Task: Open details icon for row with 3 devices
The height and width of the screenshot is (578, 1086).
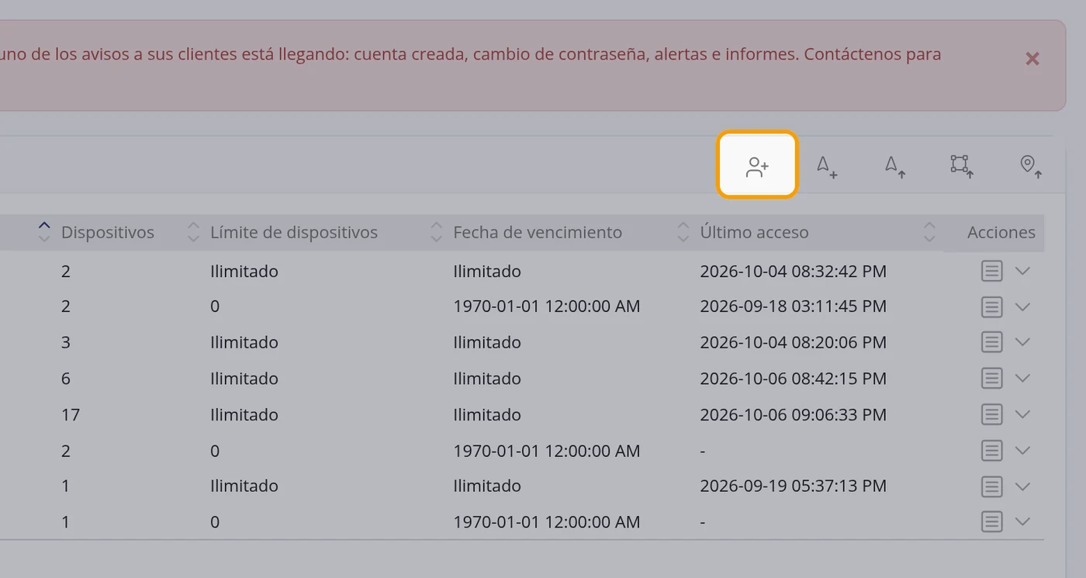Action: pyautogui.click(x=991, y=342)
